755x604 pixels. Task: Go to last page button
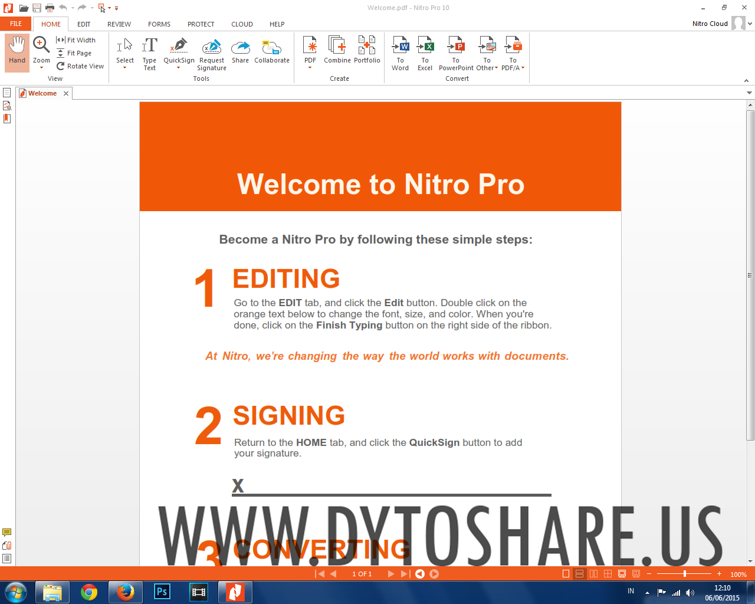[x=405, y=574]
